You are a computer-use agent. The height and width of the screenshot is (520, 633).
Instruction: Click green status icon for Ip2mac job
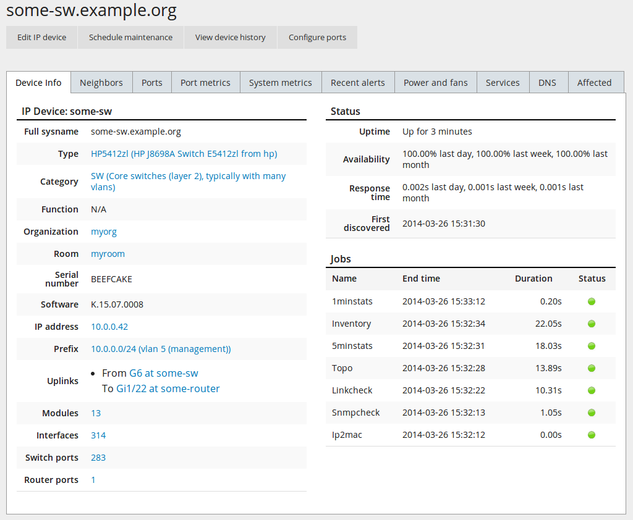pos(591,435)
